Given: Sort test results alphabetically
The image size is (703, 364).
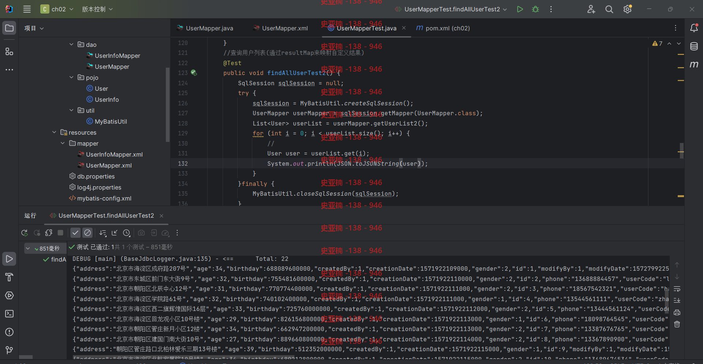Looking at the screenshot, I should pos(103,233).
